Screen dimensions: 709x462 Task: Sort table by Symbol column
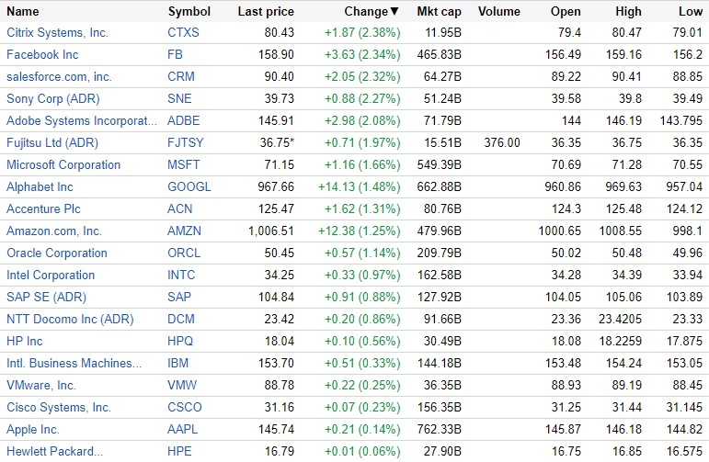point(189,12)
